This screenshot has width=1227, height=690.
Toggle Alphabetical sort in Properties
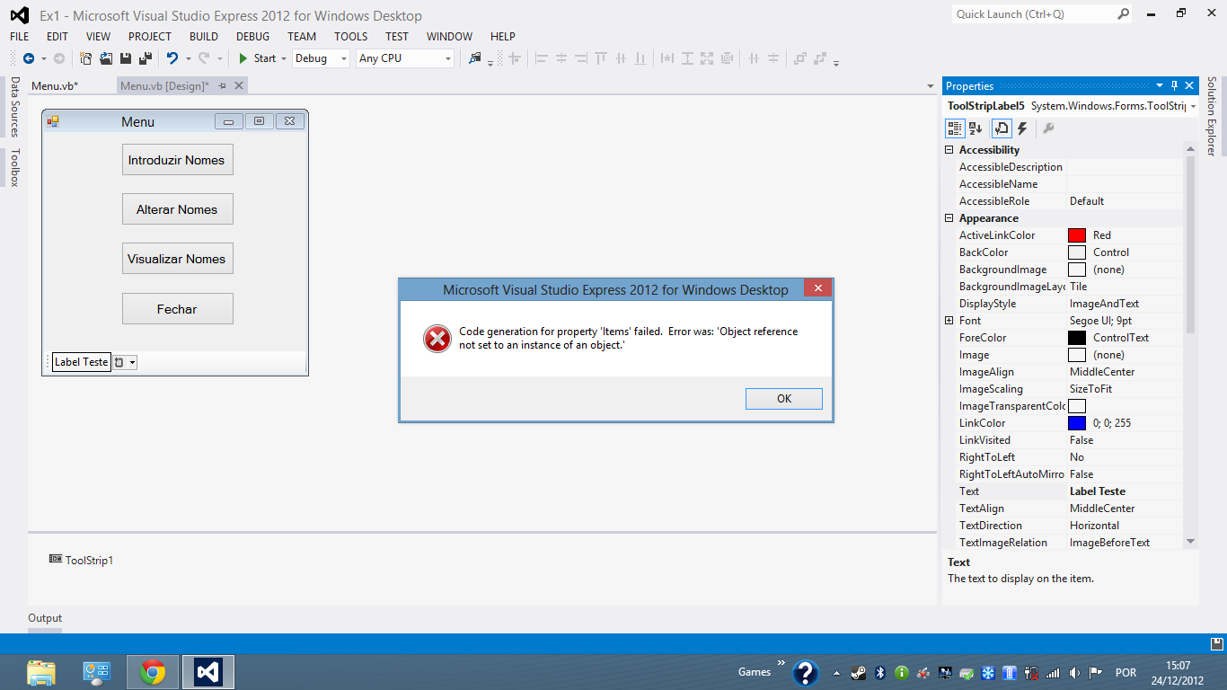pos(975,129)
